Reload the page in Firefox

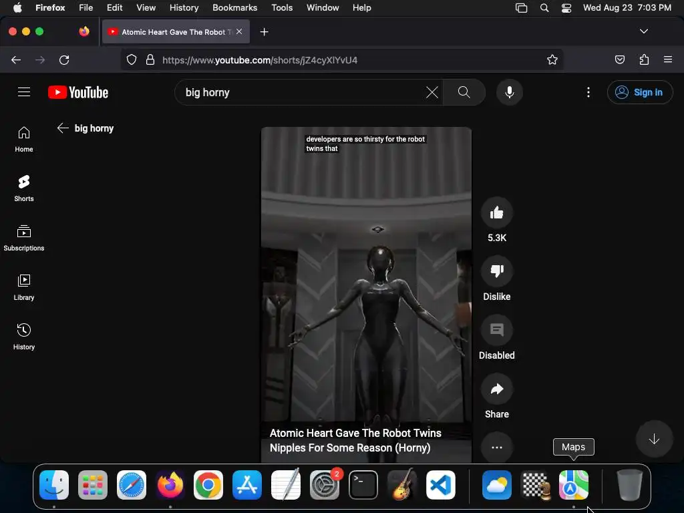tap(64, 60)
